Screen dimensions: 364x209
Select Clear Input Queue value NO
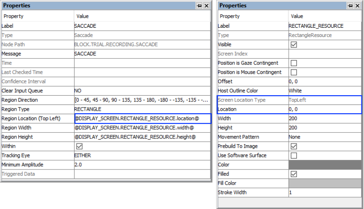(142, 91)
